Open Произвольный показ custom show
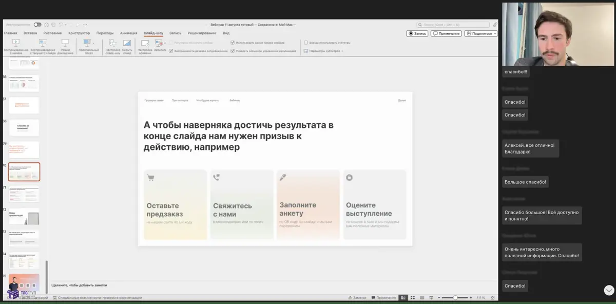The height and width of the screenshot is (304, 616). click(89, 46)
